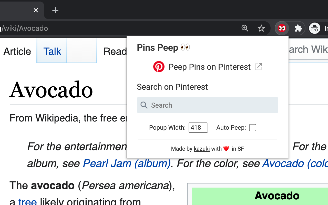Screen dimensions: 328x205
Task: Click the magnifying glass in the Pinterest search bar
Action: (x=144, y=105)
